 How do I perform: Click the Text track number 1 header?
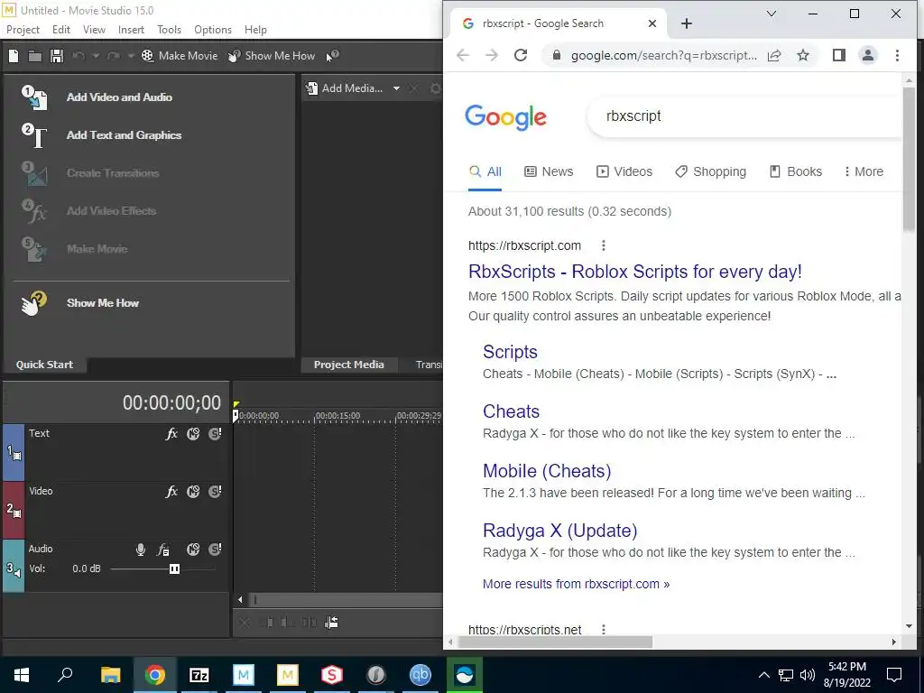pyautogui.click(x=14, y=453)
